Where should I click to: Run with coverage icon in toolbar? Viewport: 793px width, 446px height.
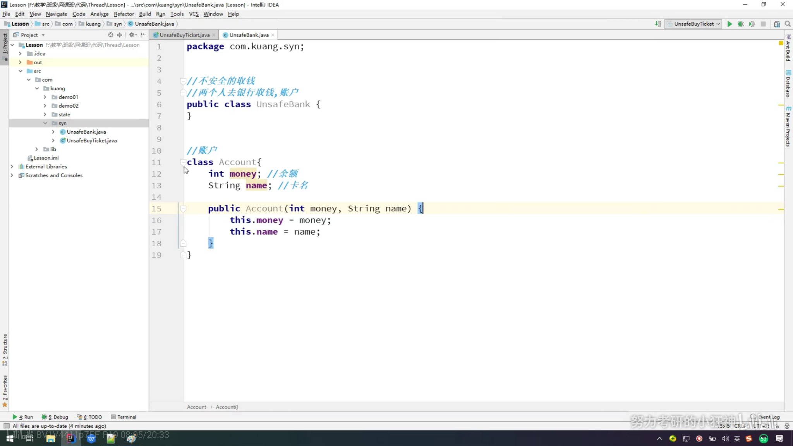(x=752, y=24)
